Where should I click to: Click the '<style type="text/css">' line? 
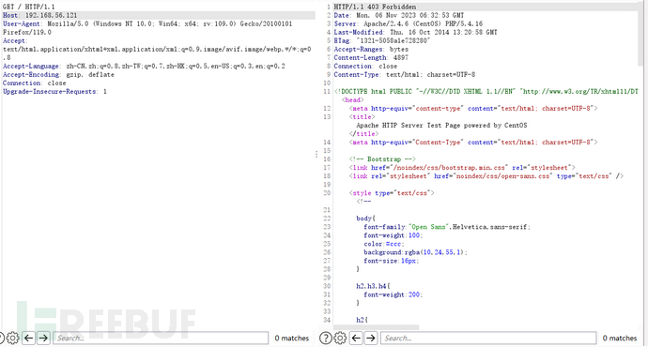[x=392, y=193]
